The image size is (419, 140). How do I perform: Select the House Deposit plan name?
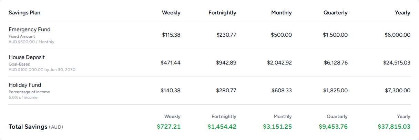[x=27, y=57]
